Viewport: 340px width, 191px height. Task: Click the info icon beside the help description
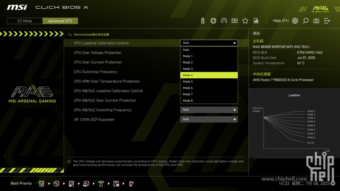coord(69,162)
